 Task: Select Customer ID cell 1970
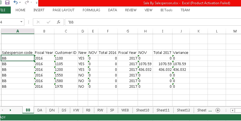[x=66, y=86]
